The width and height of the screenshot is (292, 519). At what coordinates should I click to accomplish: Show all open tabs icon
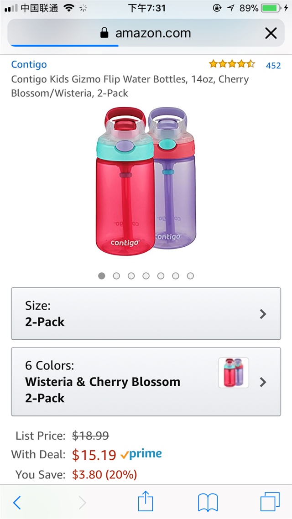[x=270, y=502]
